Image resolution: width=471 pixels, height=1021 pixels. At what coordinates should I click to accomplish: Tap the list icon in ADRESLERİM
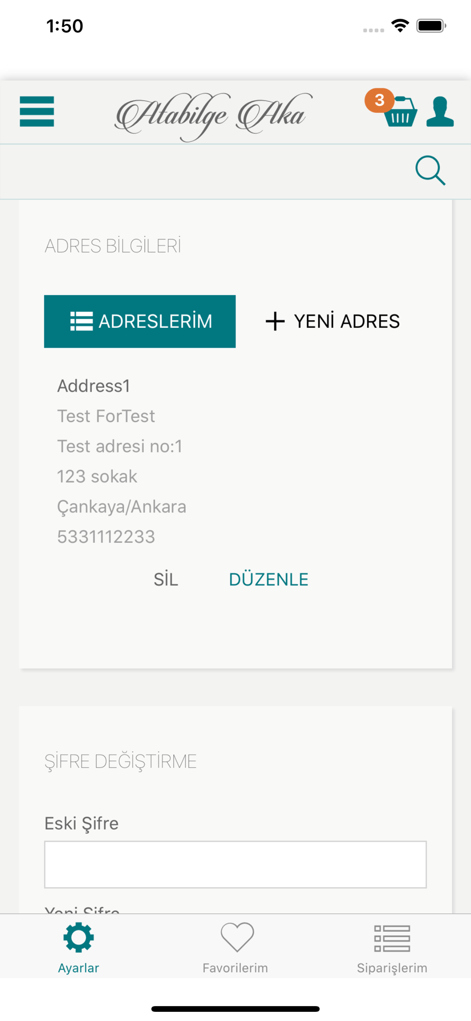click(x=82, y=322)
